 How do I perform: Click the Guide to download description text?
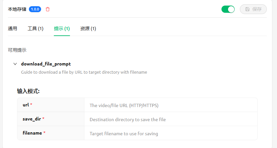[x=84, y=72]
